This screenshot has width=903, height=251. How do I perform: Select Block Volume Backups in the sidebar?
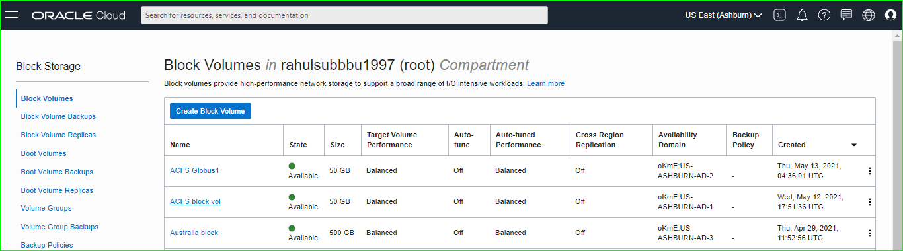[58, 116]
